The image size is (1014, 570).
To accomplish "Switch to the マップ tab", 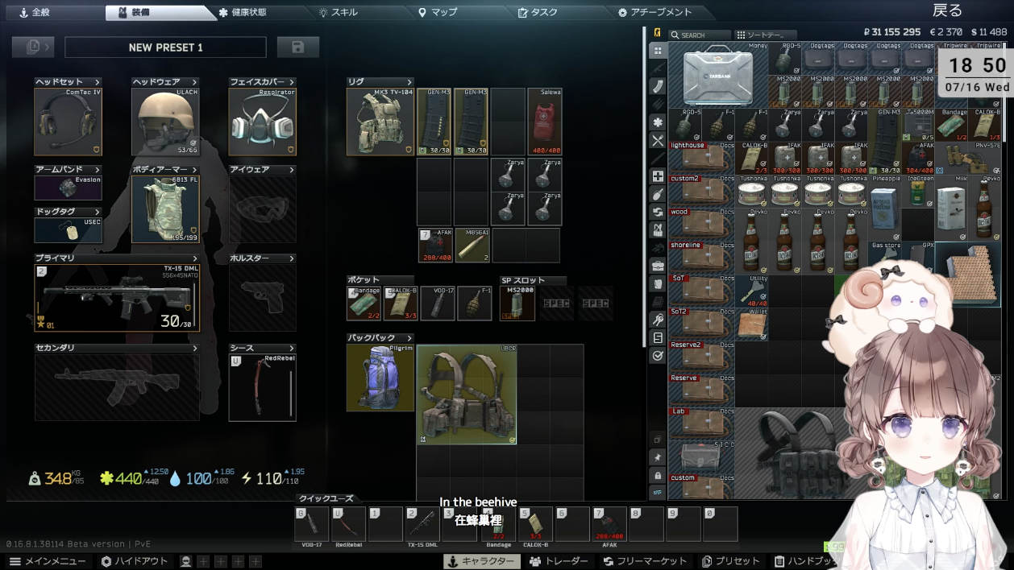I will [x=438, y=13].
